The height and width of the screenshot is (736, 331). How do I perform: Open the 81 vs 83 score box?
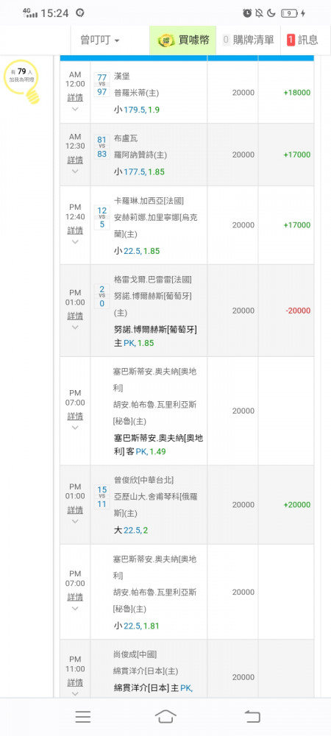102,147
